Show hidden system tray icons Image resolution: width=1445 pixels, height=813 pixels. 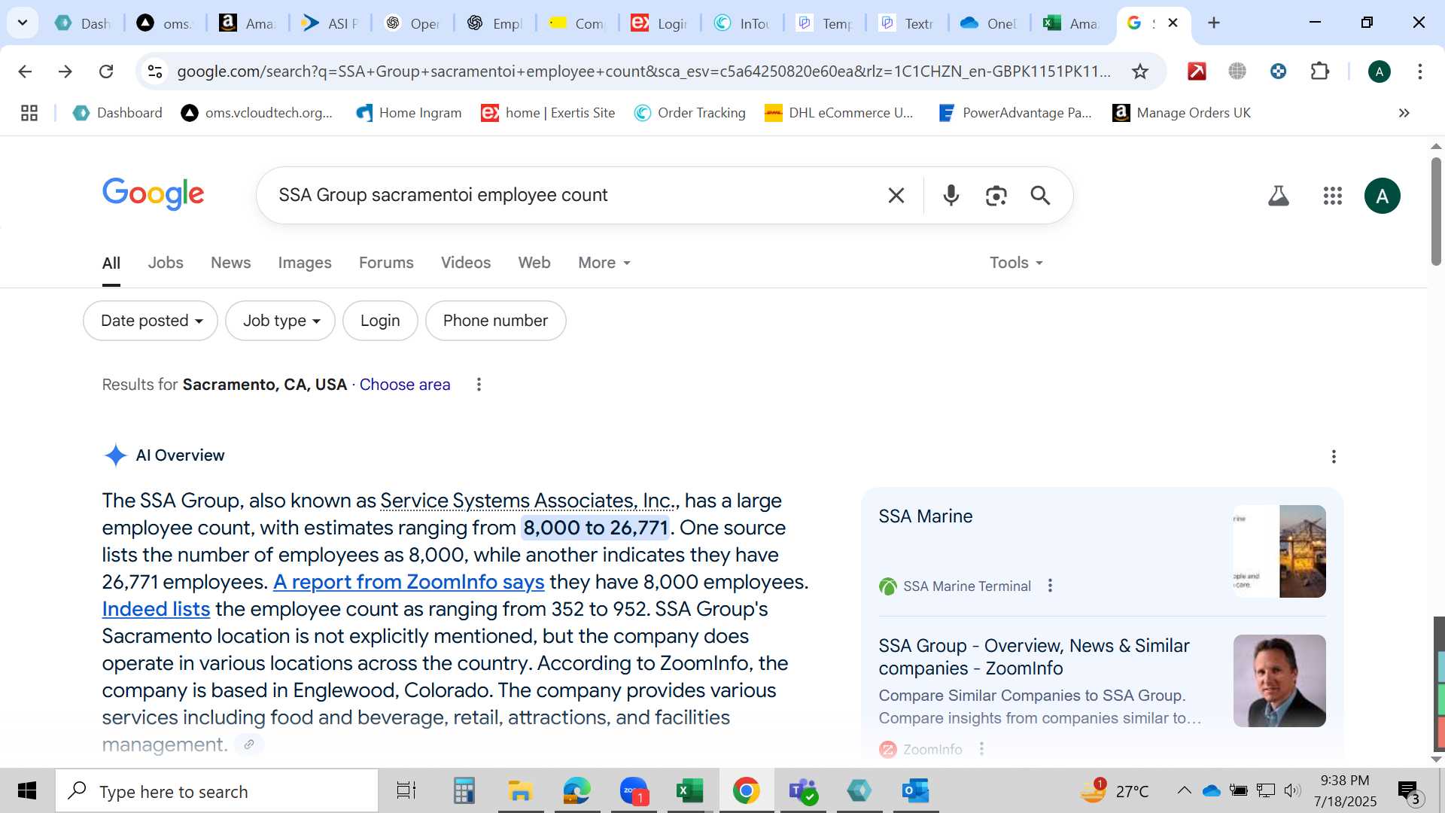click(1184, 790)
